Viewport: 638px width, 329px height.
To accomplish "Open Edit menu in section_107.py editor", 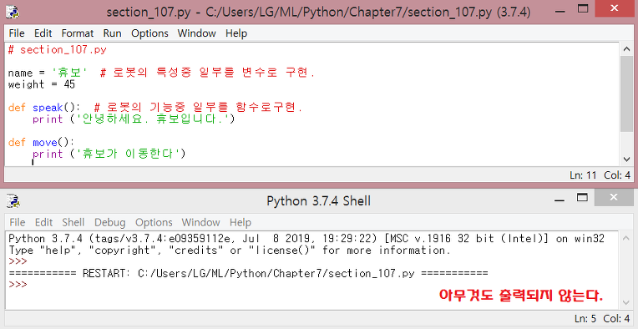I will 43,33.
